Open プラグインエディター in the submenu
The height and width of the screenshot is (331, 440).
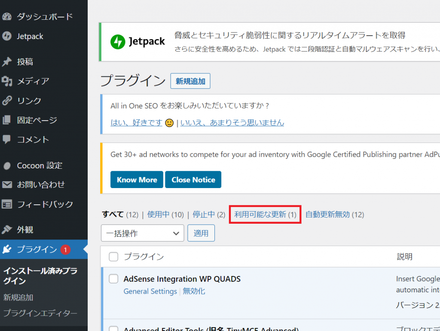(40, 313)
